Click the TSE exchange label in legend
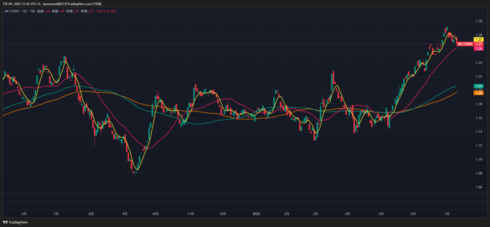This screenshot has height=227, width=490. click(32, 11)
